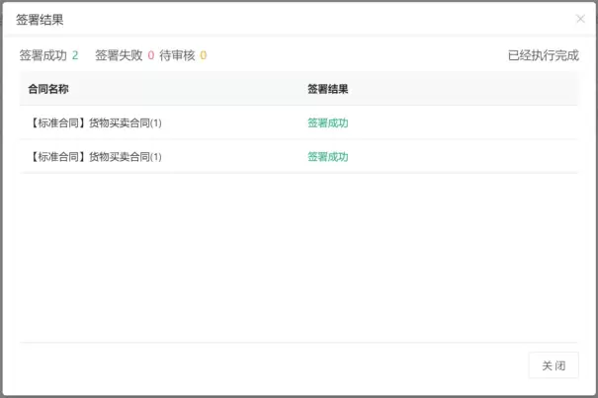Click the 关闭 button
The image size is (598, 398).
(554, 365)
